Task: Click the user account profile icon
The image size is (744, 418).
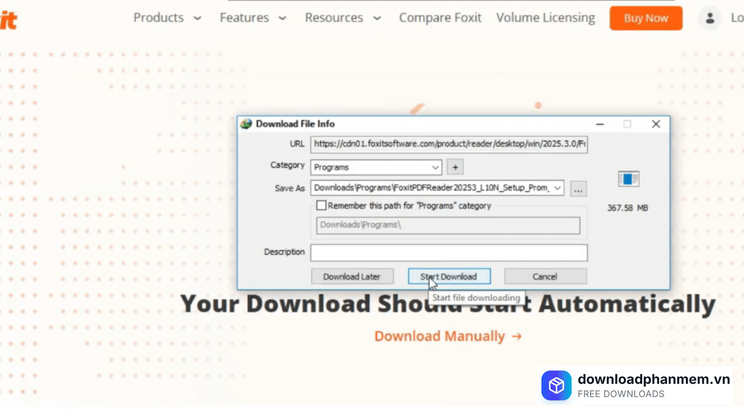Action: click(x=710, y=19)
